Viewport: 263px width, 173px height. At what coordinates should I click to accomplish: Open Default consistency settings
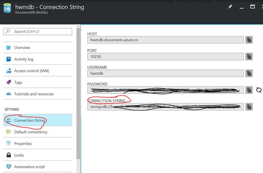(38, 132)
